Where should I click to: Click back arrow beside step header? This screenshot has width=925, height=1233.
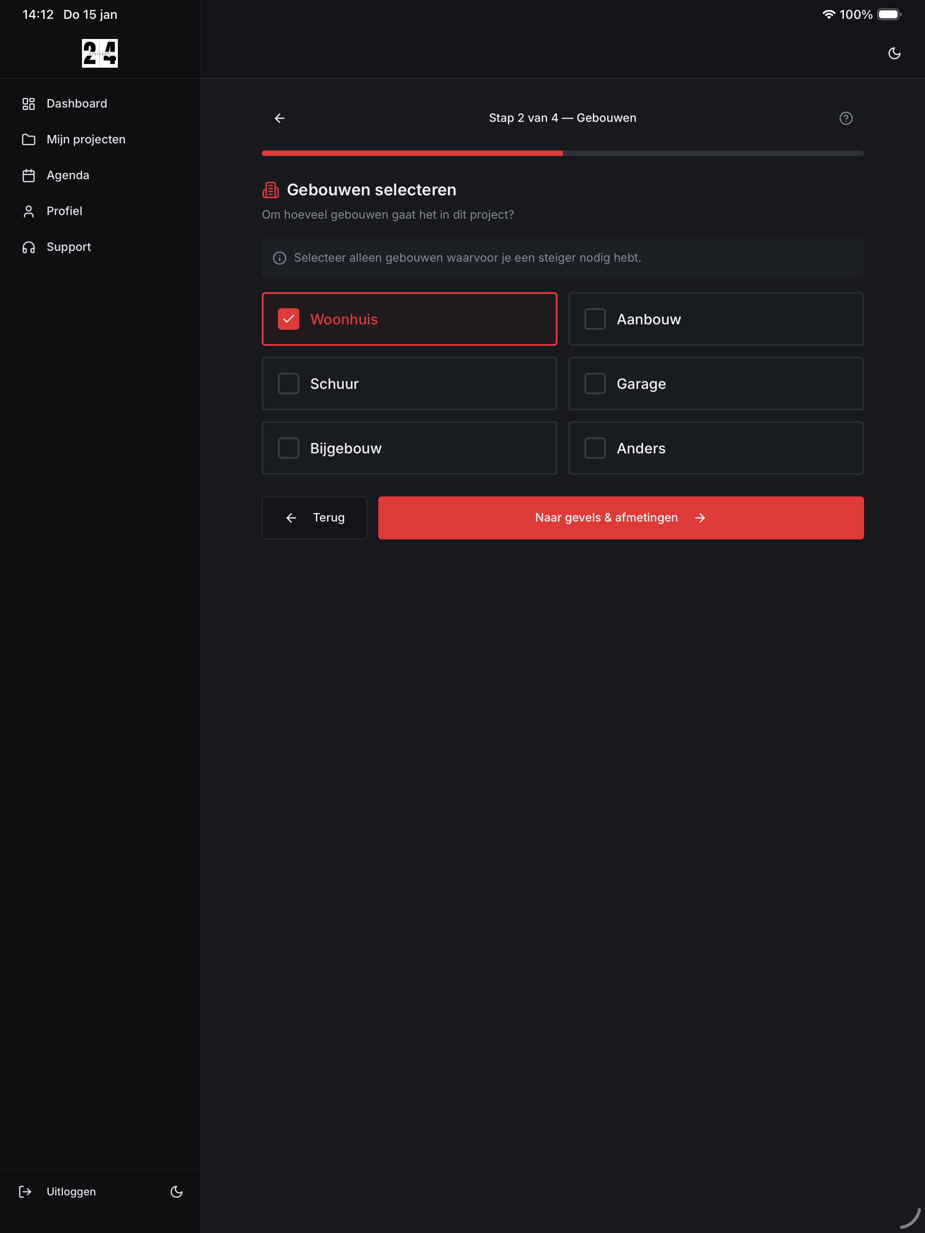coord(279,118)
